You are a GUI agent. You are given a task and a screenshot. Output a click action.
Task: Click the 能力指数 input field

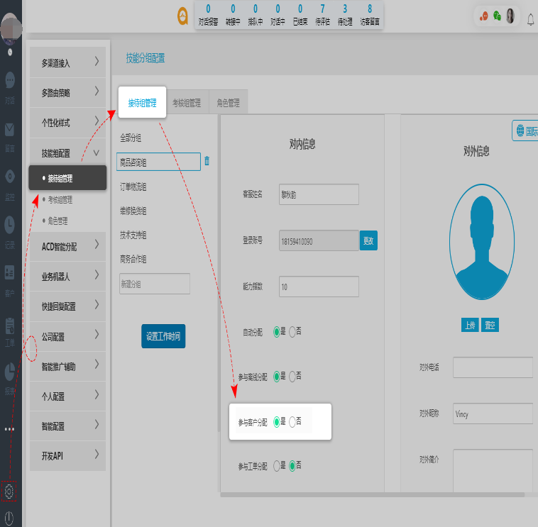click(319, 287)
